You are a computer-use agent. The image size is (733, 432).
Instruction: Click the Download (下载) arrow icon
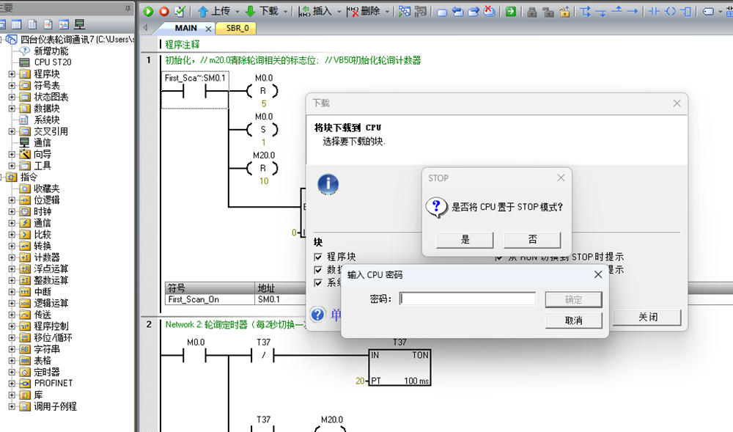click(251, 12)
